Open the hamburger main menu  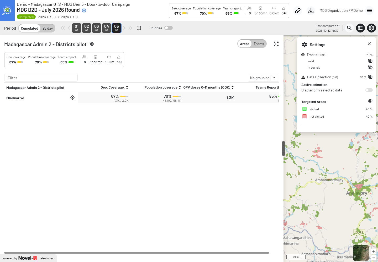tap(369, 10)
